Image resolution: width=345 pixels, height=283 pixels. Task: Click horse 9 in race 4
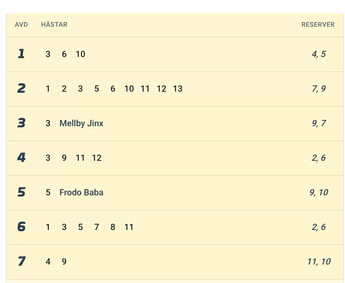pyautogui.click(x=64, y=158)
